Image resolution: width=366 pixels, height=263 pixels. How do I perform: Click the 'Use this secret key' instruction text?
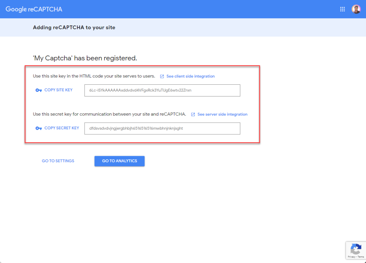tap(109, 114)
